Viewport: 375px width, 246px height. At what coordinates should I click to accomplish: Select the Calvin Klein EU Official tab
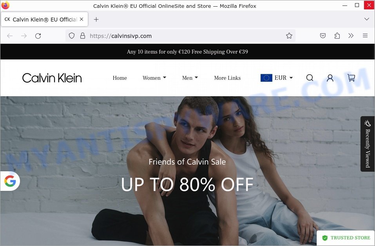(45, 19)
